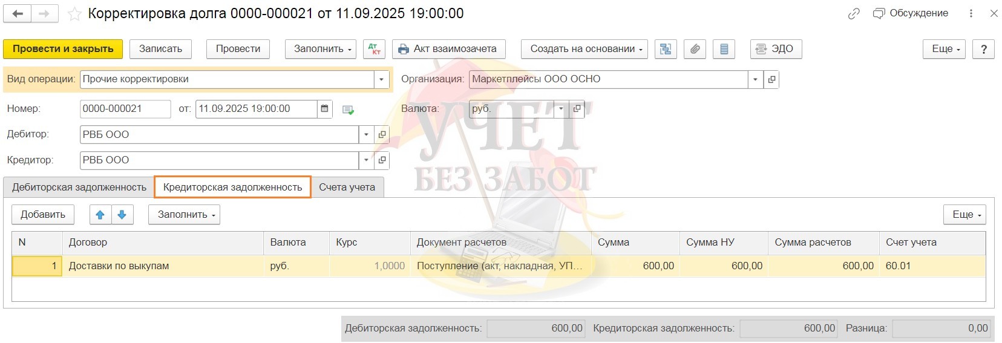Open the report list icon beside paperclip
This screenshot has height=343, width=1002.
click(x=724, y=49)
